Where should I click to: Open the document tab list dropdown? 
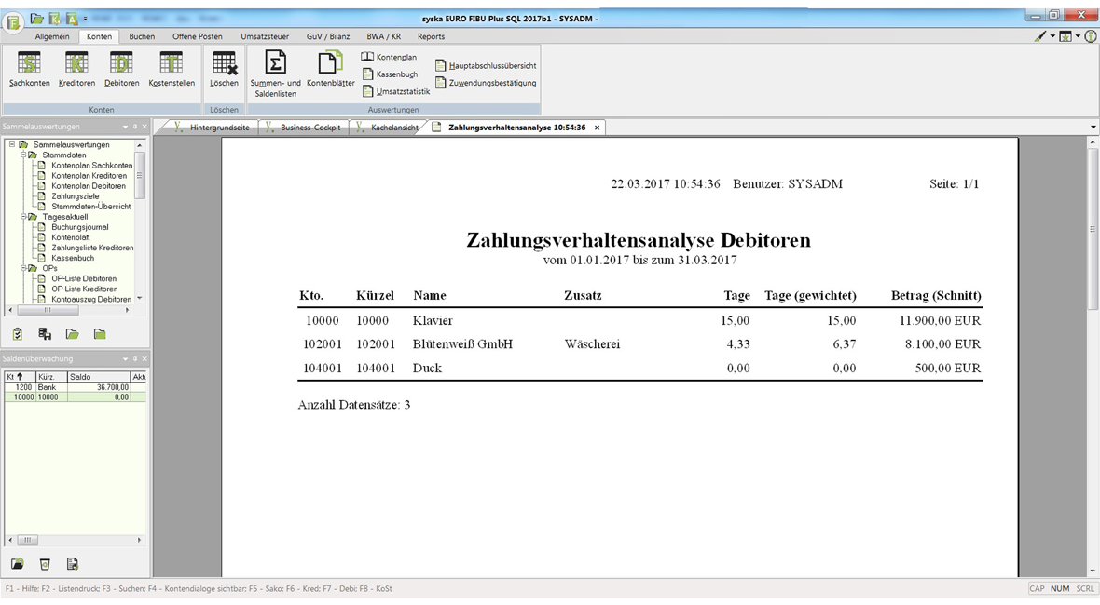1093,128
